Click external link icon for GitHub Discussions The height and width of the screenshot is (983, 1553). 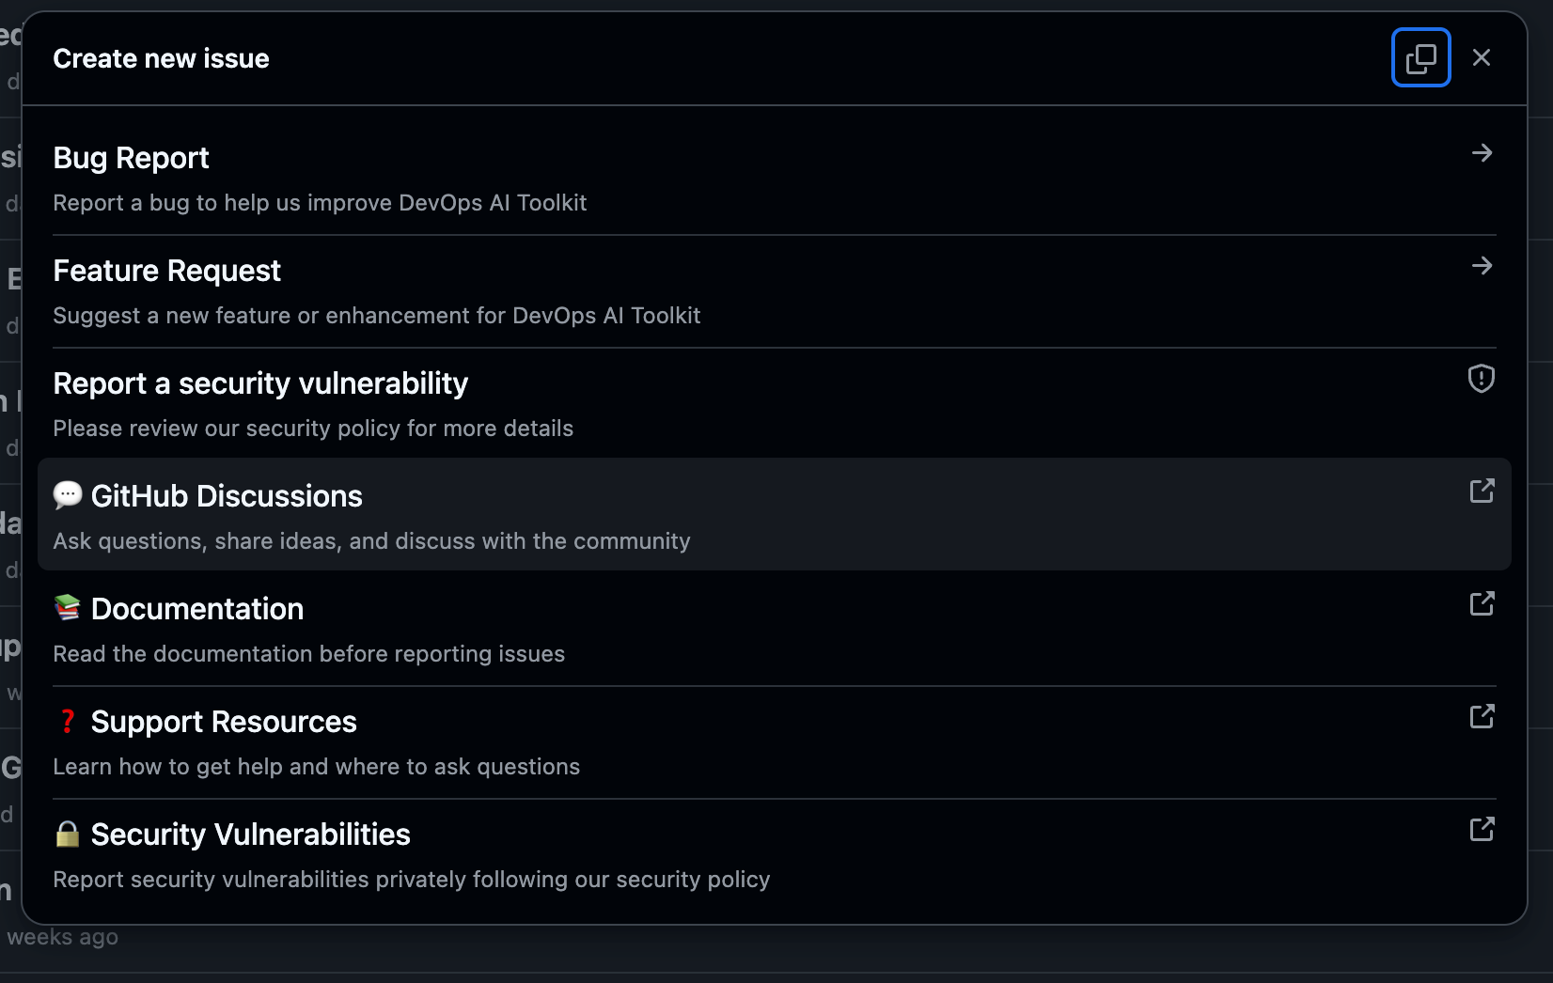(x=1482, y=491)
